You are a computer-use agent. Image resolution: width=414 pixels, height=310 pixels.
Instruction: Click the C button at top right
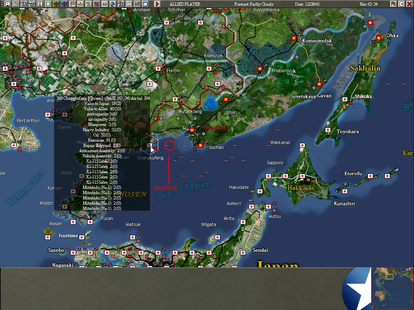tap(401, 4)
